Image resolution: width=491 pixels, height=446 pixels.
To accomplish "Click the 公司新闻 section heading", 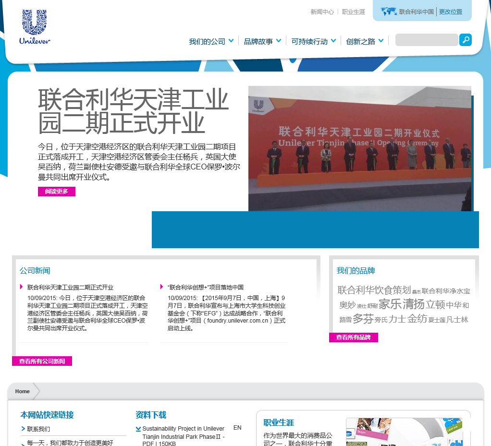I will coord(35,270).
